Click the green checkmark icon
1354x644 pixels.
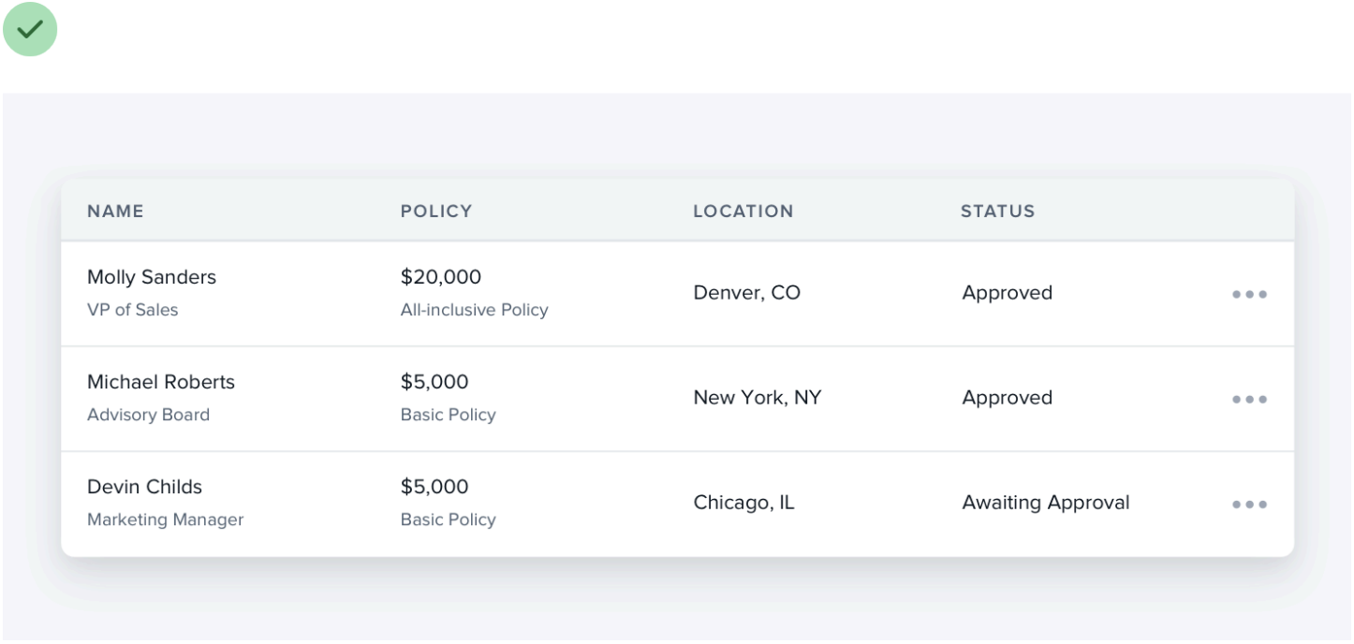30,29
